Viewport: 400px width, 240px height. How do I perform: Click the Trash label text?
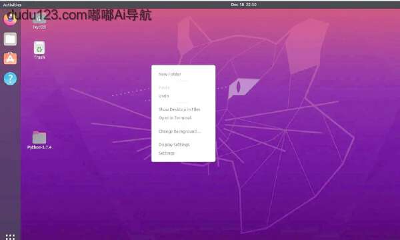point(39,57)
